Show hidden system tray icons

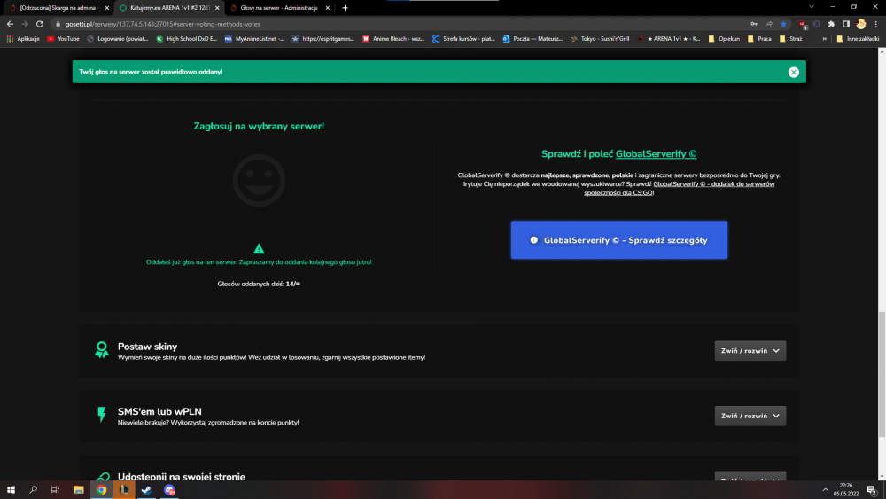click(825, 490)
